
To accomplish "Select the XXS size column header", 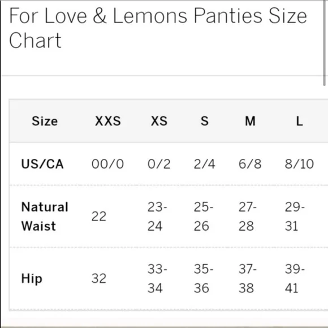I will click(x=108, y=121).
